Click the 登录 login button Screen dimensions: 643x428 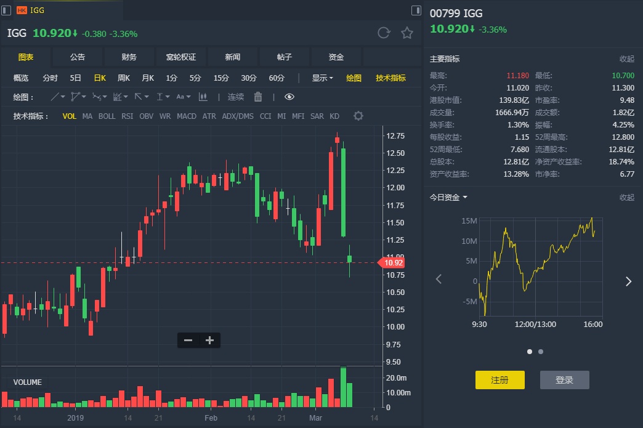pyautogui.click(x=564, y=380)
